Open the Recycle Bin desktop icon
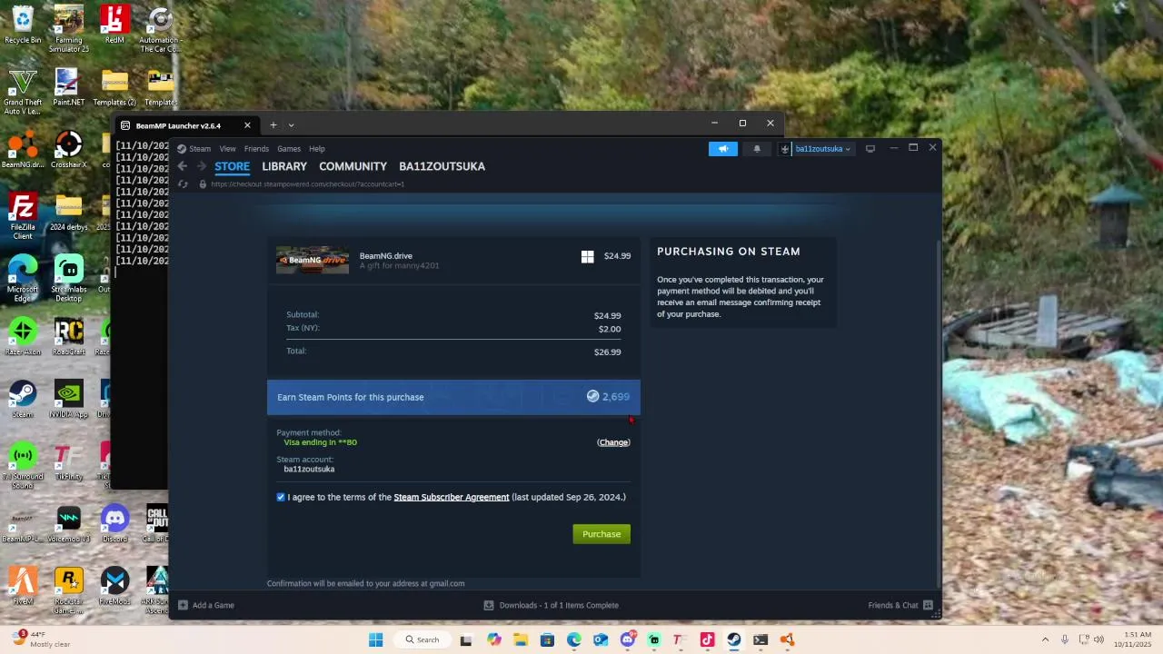The image size is (1163, 654). (23, 25)
